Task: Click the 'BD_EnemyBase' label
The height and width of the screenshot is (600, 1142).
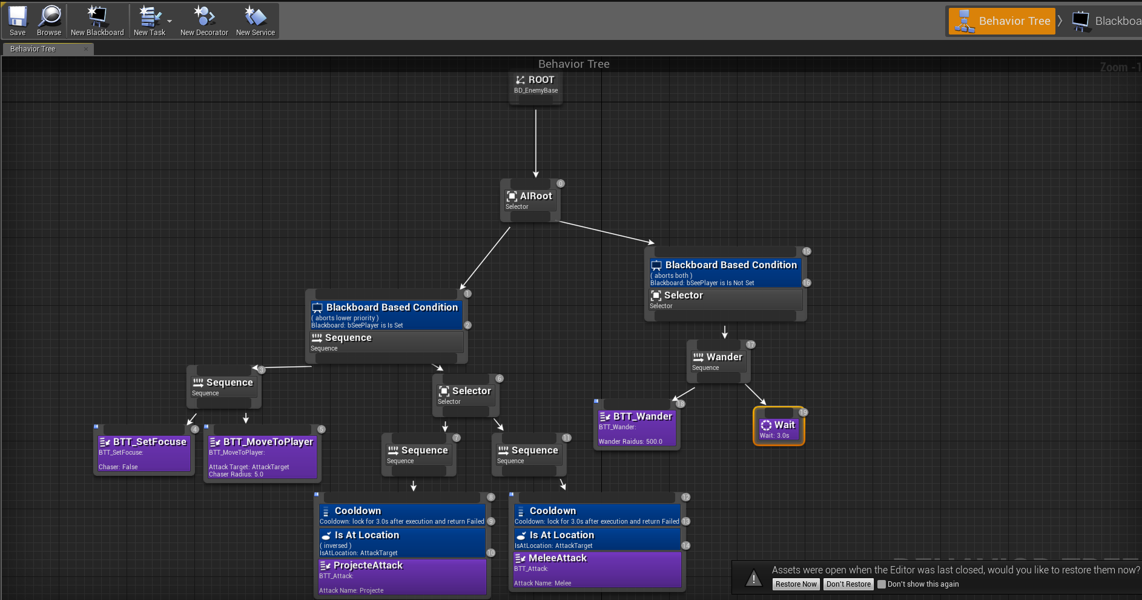Action: pos(536,90)
